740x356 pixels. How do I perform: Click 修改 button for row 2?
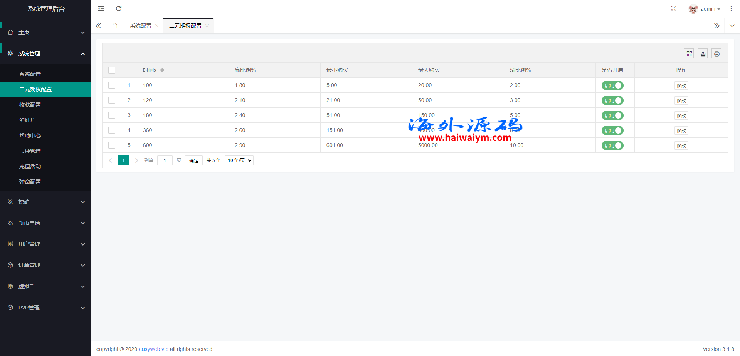pos(681,100)
